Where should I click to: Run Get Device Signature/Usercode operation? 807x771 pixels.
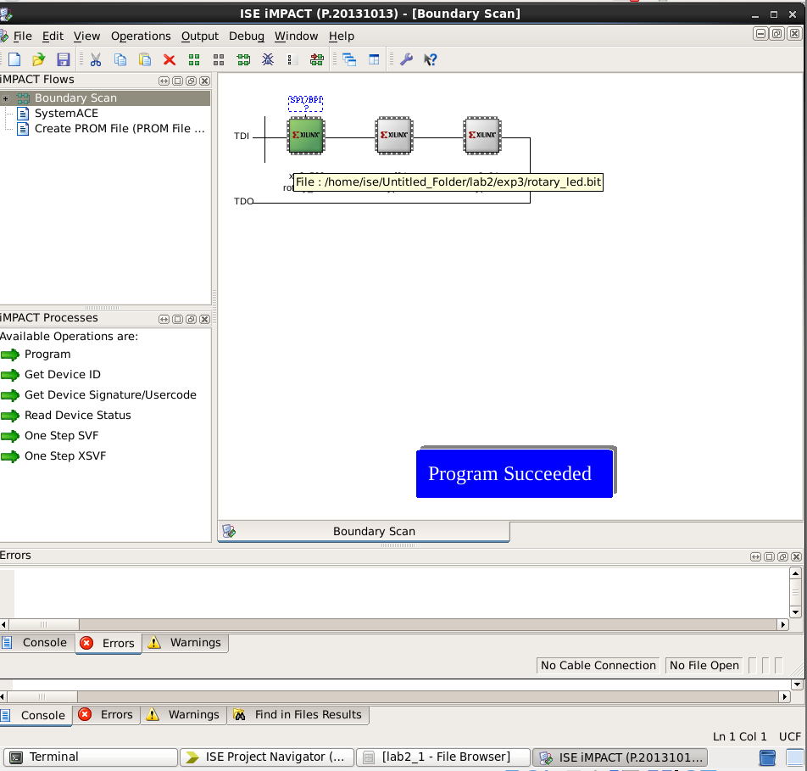110,395
